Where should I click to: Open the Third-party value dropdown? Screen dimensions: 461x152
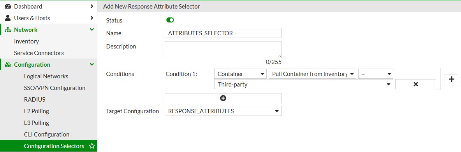[x=304, y=85]
